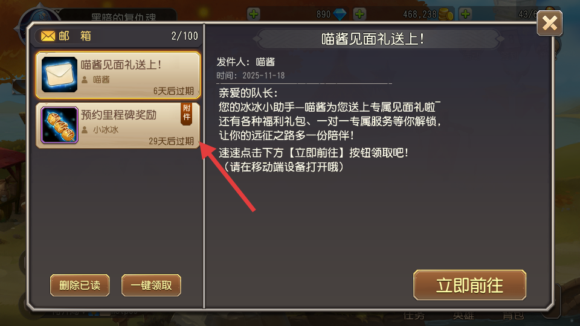The width and height of the screenshot is (580, 326).
Task: Click the 29天后过期 expiry label
Action: 171,141
